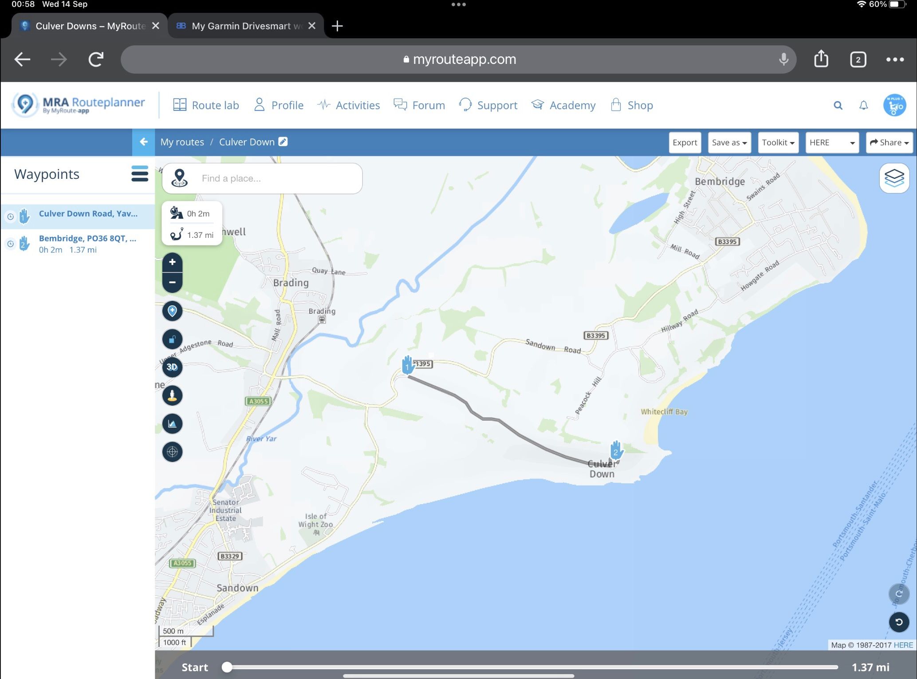Screen dimensions: 917x679
Task: Change the HERE map provider dropdown
Action: tap(832, 142)
